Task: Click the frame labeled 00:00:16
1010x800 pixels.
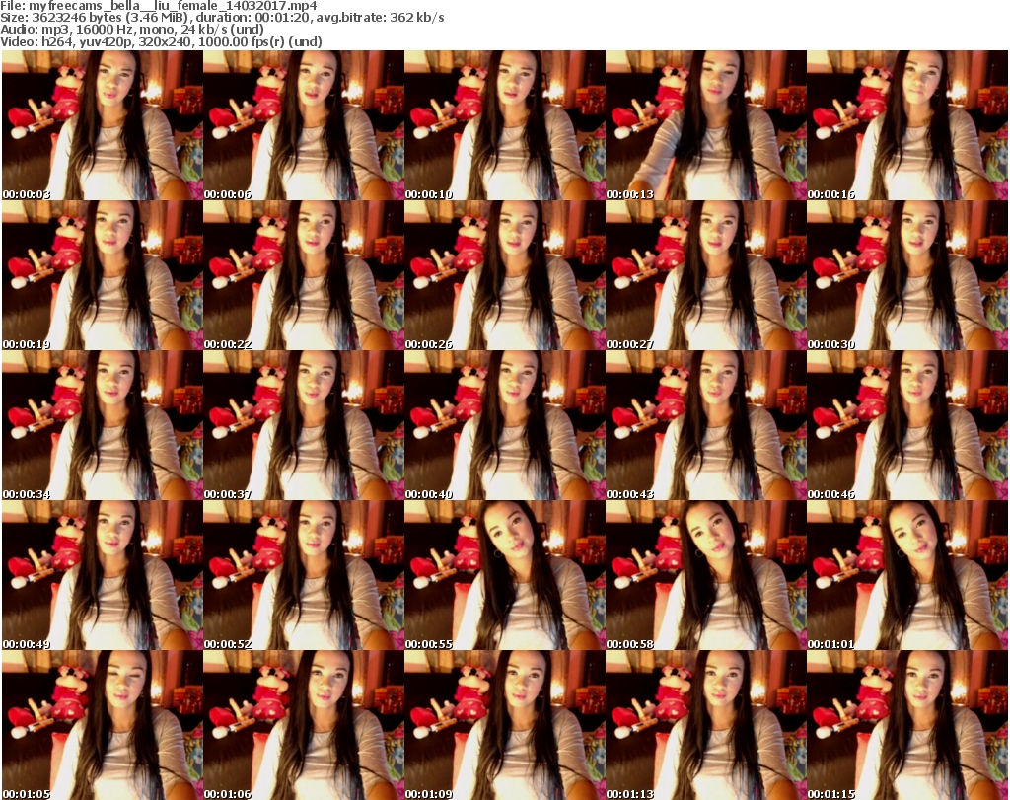Action: tap(907, 125)
